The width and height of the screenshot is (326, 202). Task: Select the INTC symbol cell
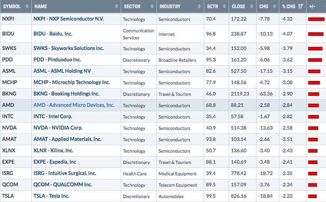pyautogui.click(x=9, y=116)
